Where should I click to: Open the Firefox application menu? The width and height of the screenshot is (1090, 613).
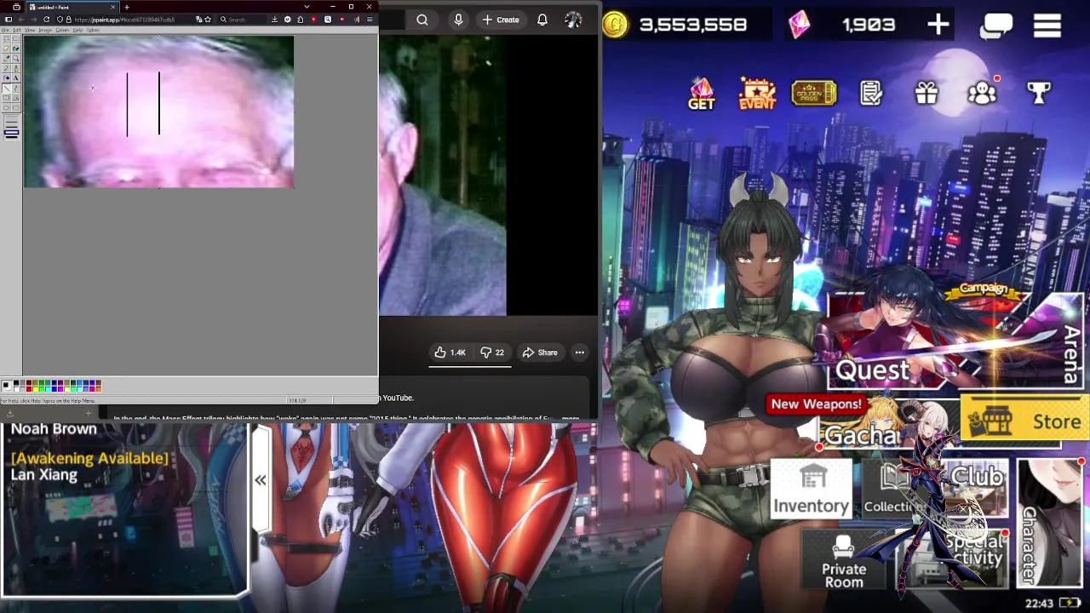pyautogui.click(x=370, y=20)
